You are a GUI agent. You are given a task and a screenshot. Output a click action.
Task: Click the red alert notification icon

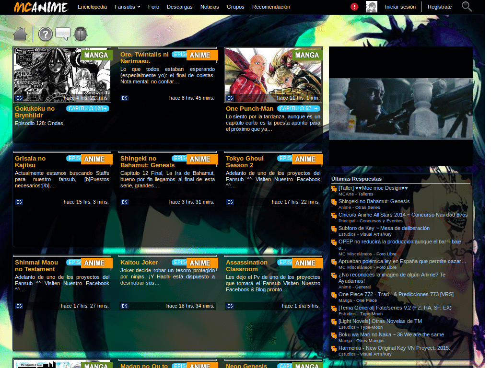click(x=354, y=7)
